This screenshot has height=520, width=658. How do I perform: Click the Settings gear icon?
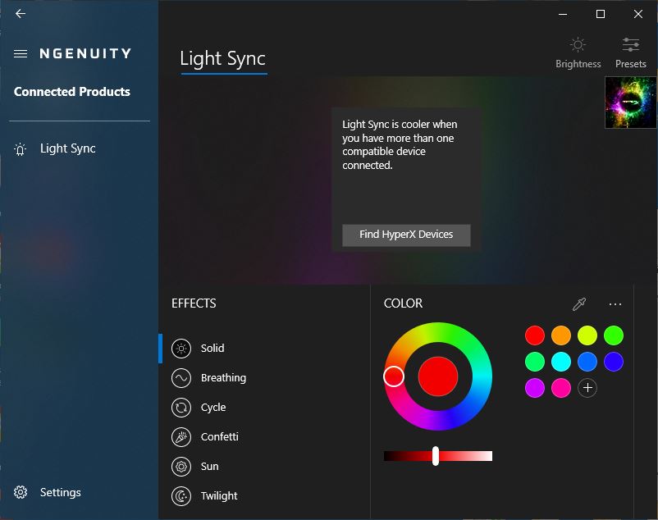[x=21, y=492]
